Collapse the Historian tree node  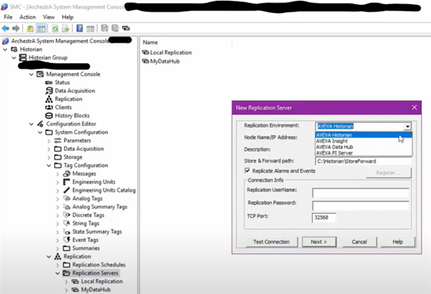pyautogui.click(x=5, y=49)
